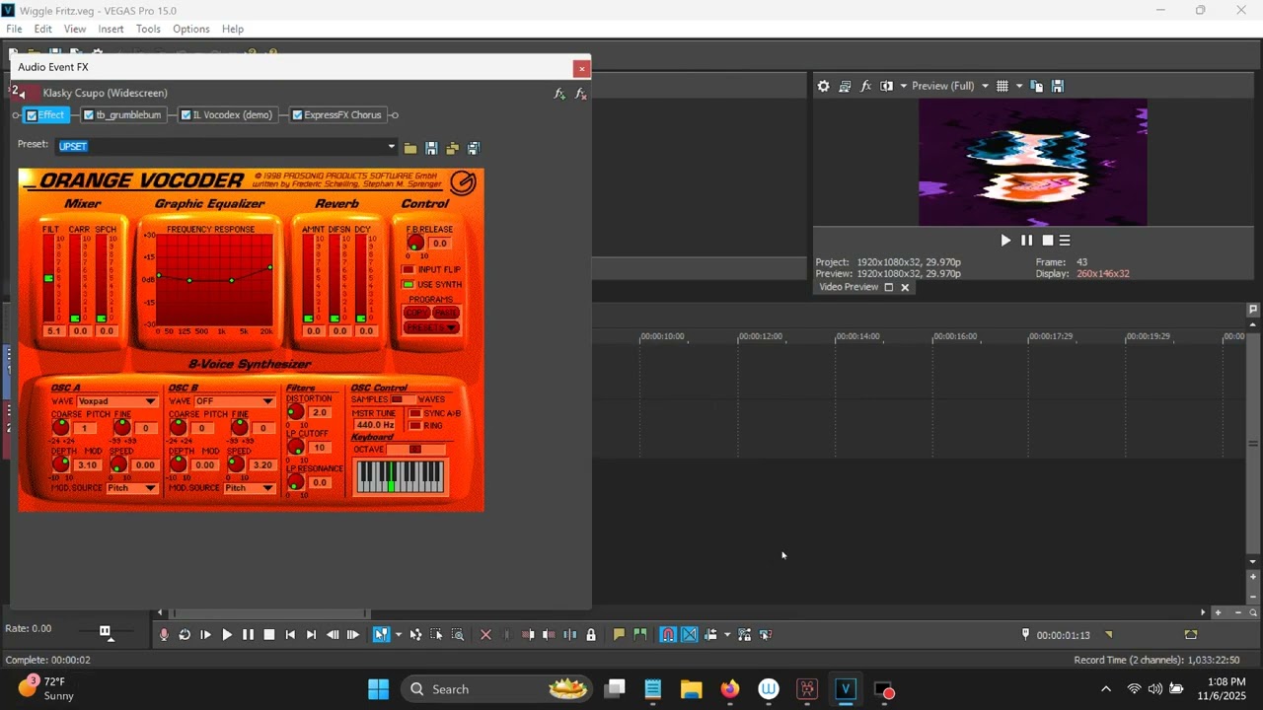Uncheck IL Vocodex (demo) plug-in
The height and width of the screenshot is (710, 1263).
[186, 115]
